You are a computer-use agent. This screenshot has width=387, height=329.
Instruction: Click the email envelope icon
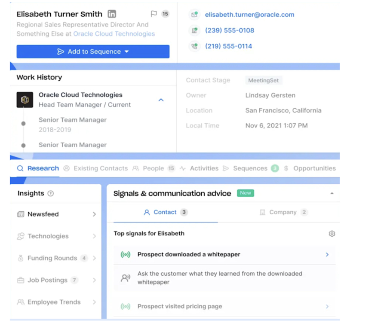[x=194, y=15]
